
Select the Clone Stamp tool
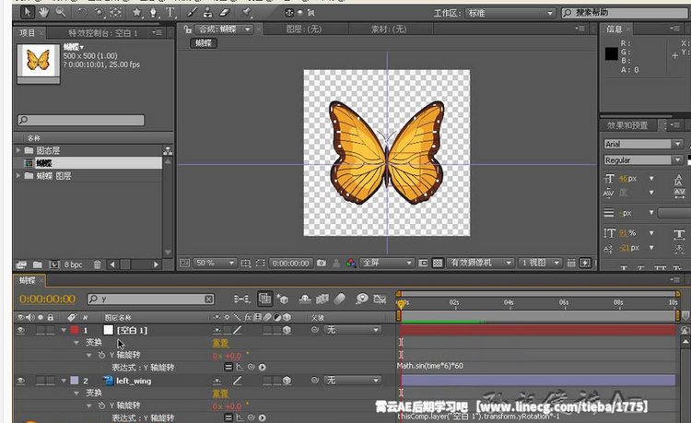tap(208, 12)
